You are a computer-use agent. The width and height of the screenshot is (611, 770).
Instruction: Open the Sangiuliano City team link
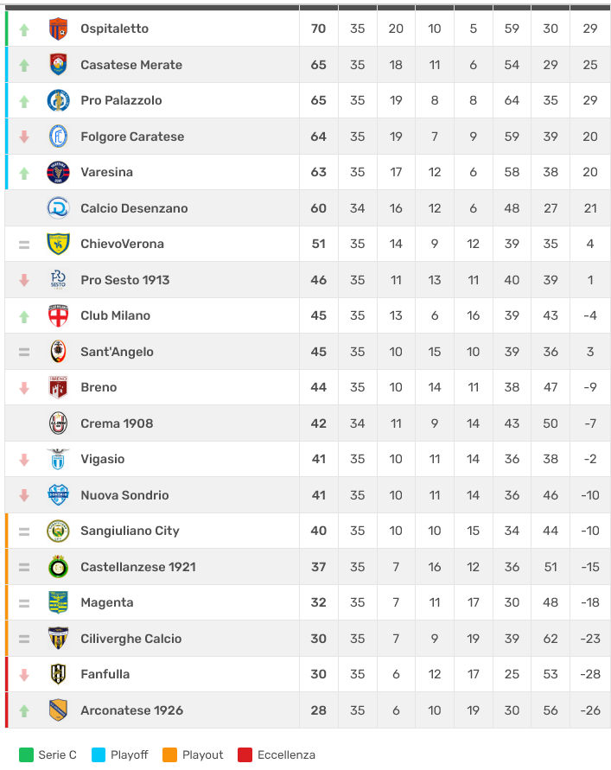point(130,531)
